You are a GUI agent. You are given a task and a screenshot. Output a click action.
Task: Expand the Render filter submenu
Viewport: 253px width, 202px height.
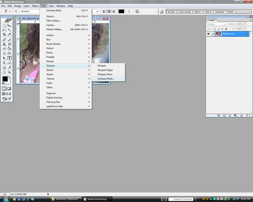pos(66,61)
